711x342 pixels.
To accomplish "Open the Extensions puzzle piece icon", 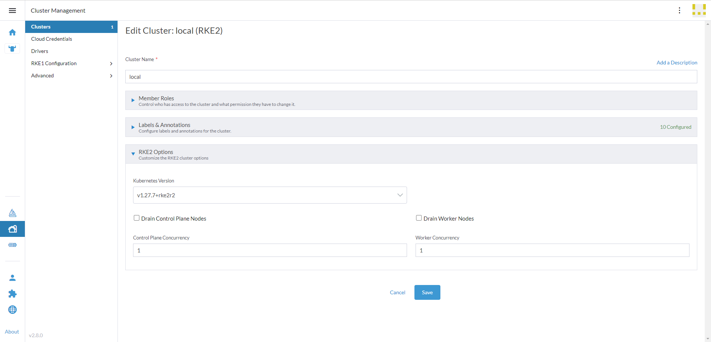I will 12,294.
